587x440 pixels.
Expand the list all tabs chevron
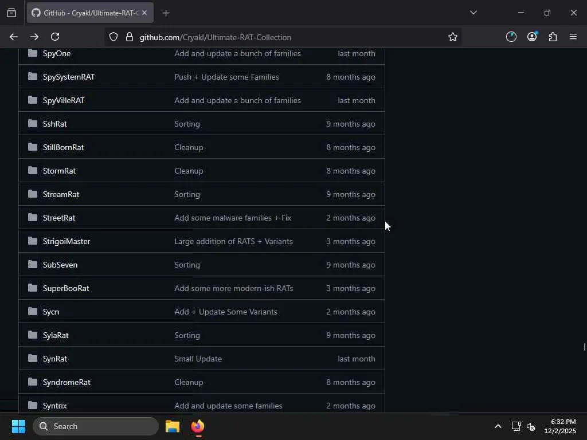(473, 13)
